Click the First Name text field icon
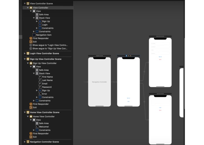Screen dimensions: 204x145 coord(40,77)
